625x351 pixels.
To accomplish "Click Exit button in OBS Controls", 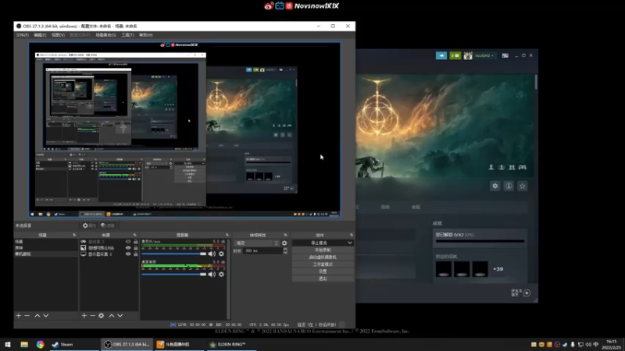I will (x=323, y=278).
